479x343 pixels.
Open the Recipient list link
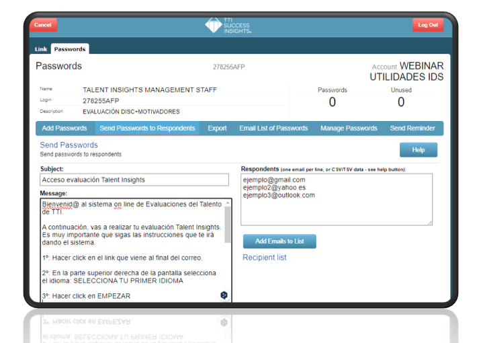(264, 258)
